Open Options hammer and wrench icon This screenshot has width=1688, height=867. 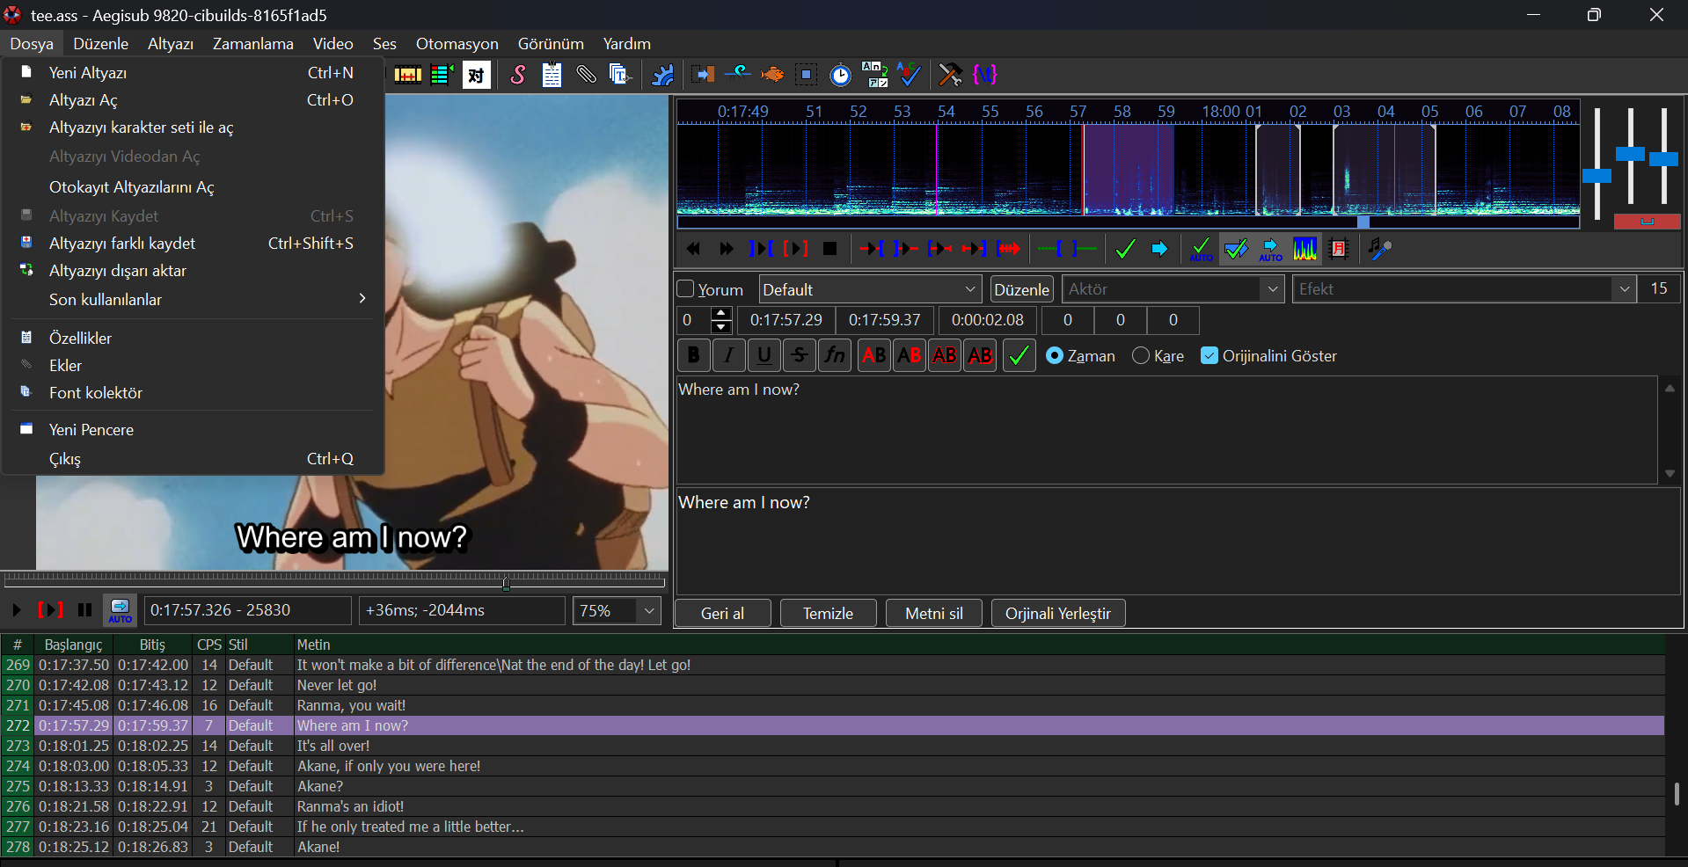click(950, 75)
